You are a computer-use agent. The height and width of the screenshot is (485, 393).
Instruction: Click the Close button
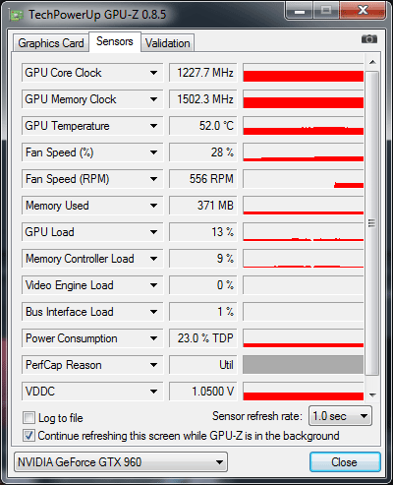[345, 462]
